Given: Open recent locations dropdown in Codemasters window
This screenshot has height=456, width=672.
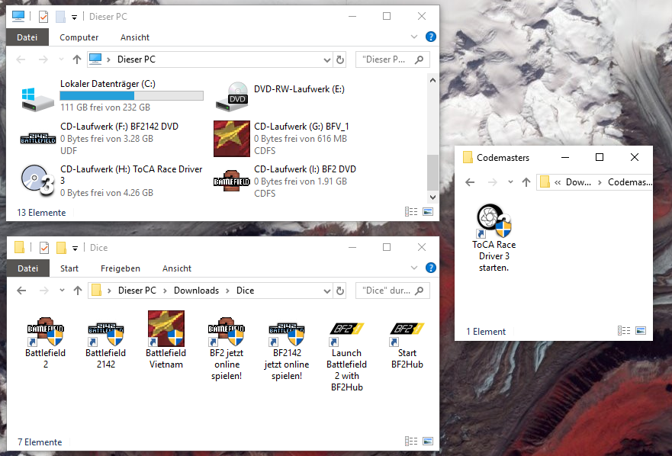Looking at the screenshot, I should (510, 181).
